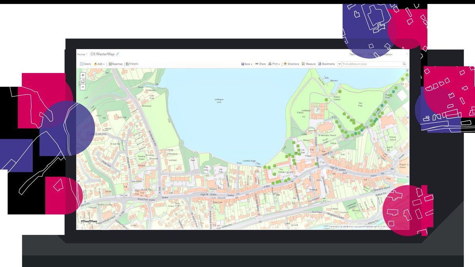This screenshot has height=267, width=475.
Task: Click the West Port road label
Action: click(x=142, y=200)
